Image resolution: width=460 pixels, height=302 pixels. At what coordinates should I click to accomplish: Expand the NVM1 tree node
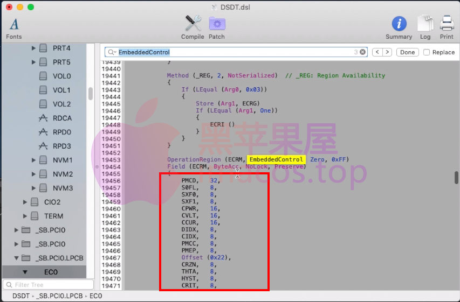[33, 160]
